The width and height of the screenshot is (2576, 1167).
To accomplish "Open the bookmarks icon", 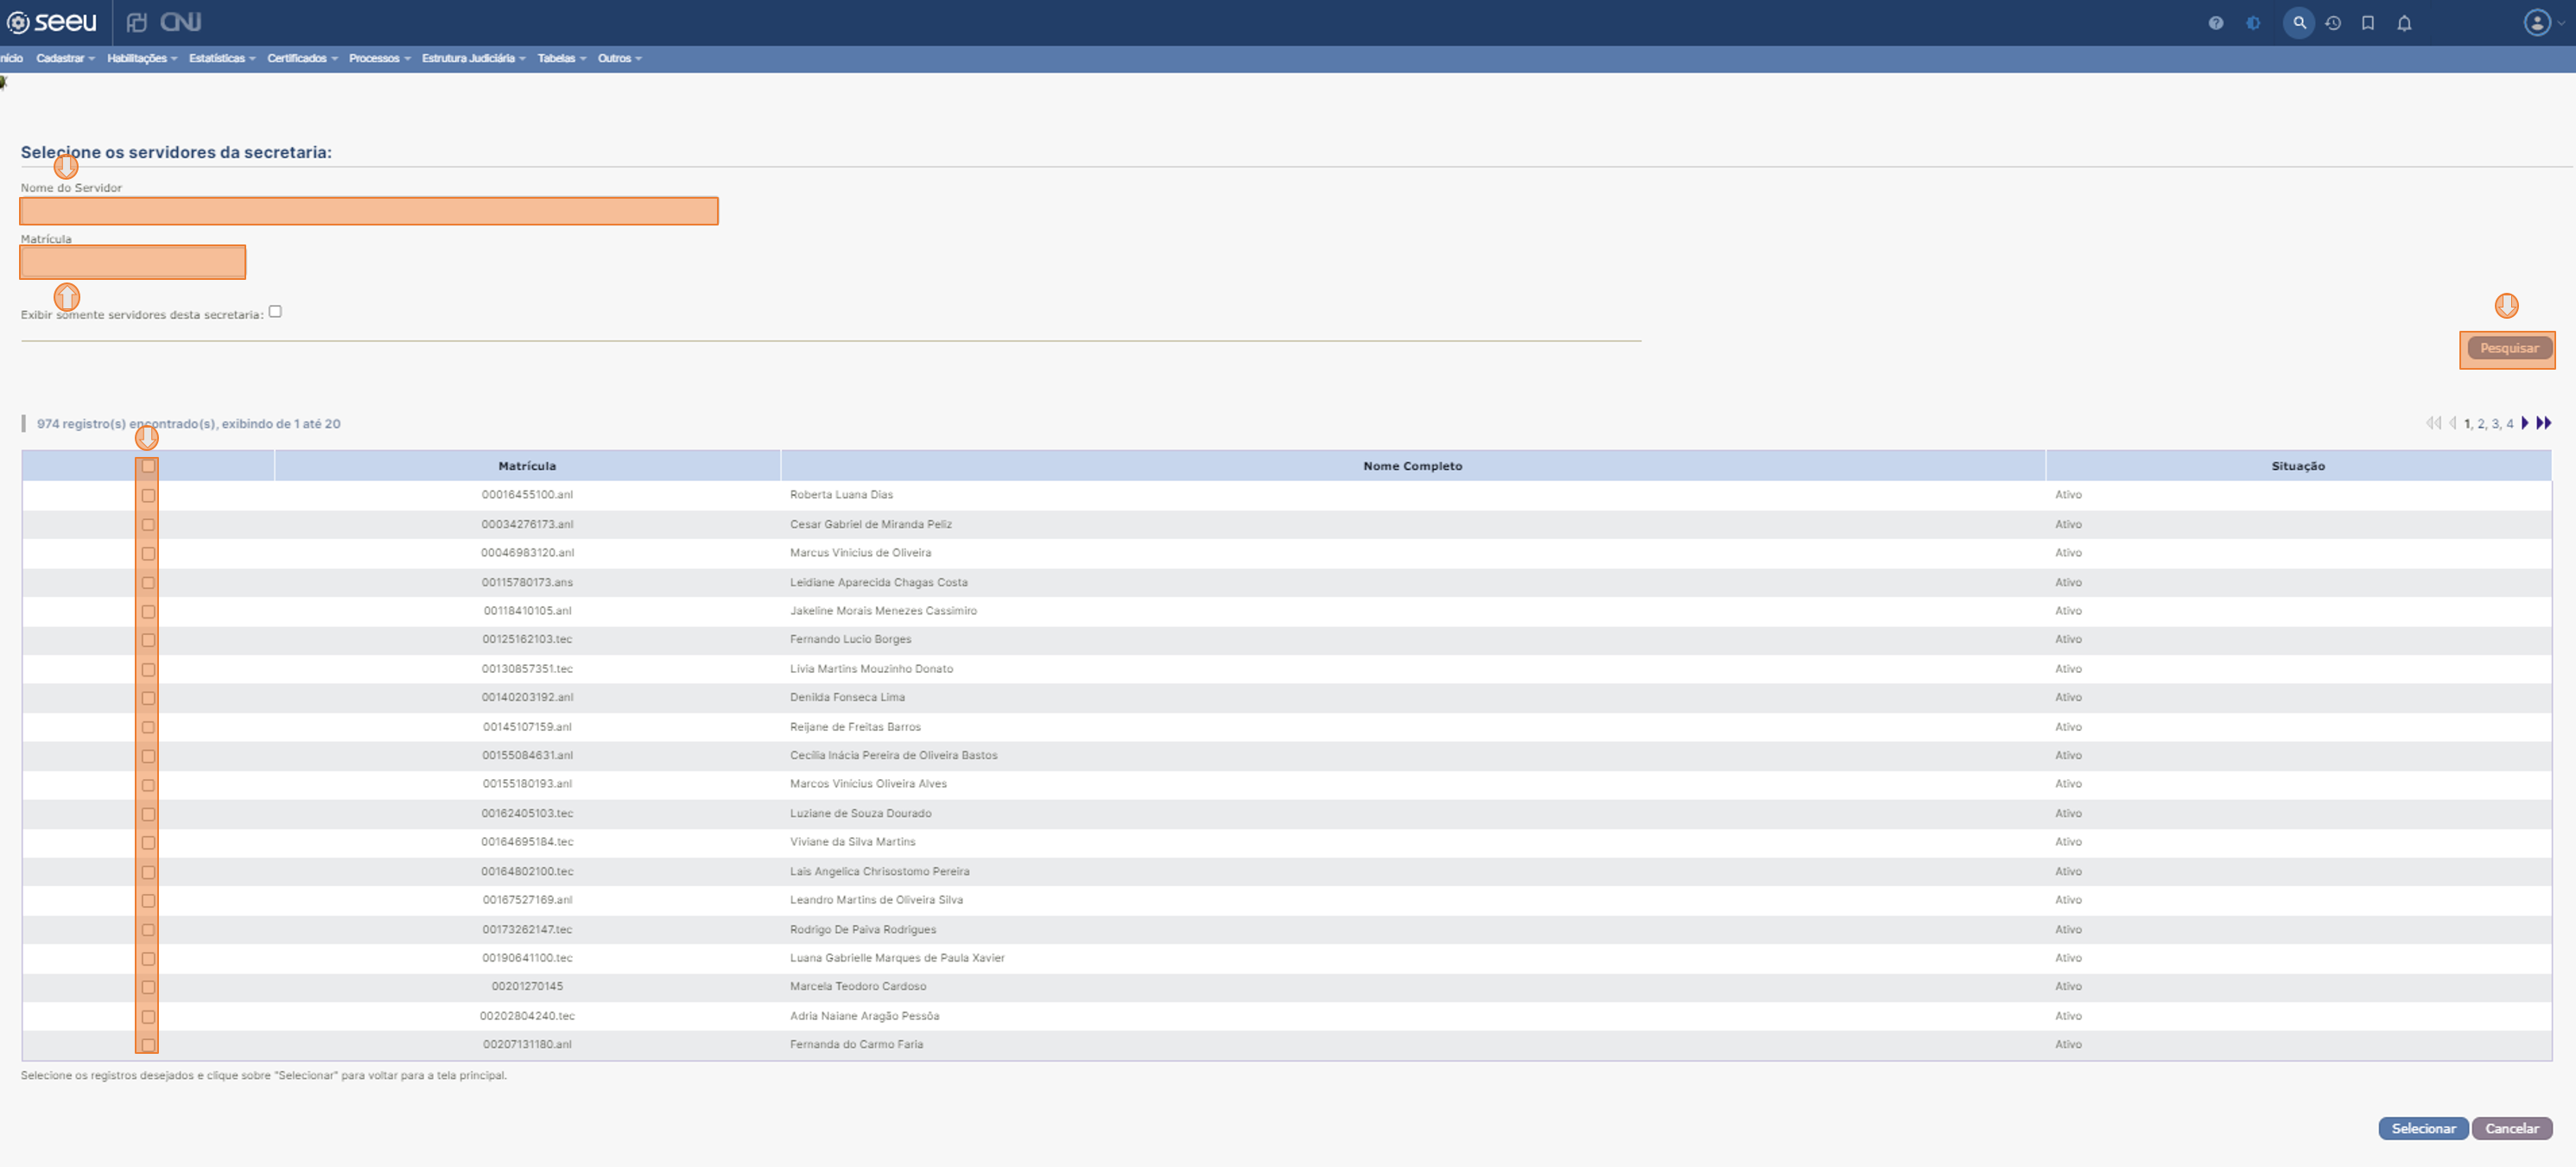I will click(x=2368, y=23).
